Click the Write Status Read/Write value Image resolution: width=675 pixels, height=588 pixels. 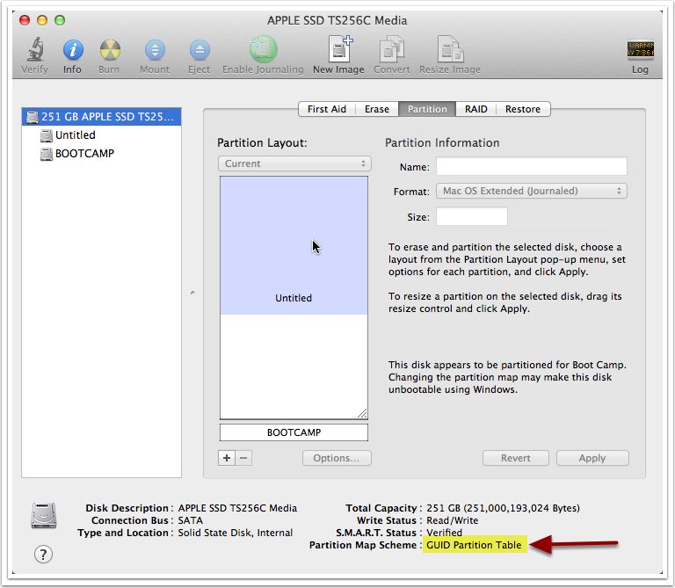pos(453,520)
